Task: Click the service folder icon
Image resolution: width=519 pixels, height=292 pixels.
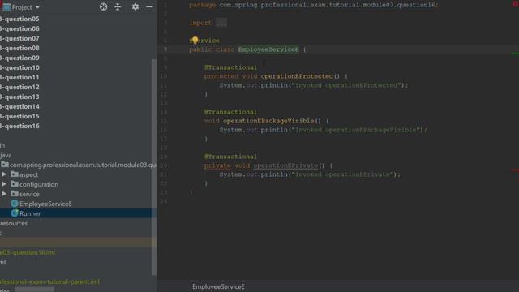Action: pos(15,193)
